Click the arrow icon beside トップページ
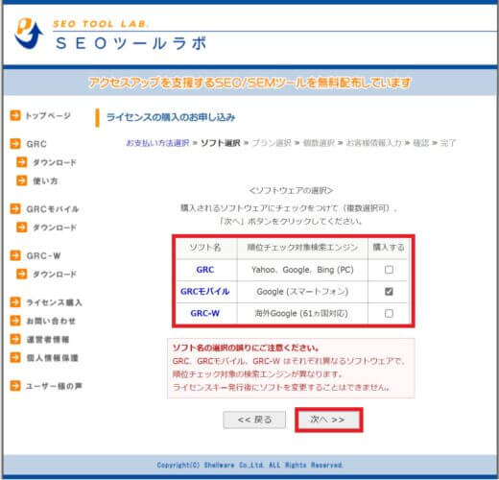Image resolution: width=499 pixels, height=480 pixels. (15, 115)
